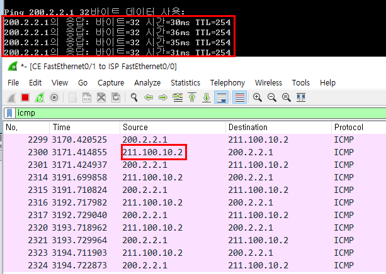The width and height of the screenshot is (386, 274).
Task: Open the Tools menu
Action: click(301, 83)
